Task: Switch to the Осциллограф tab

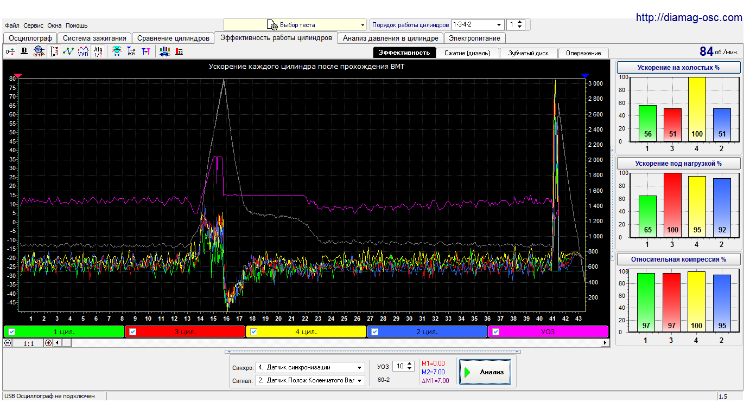Action: click(x=30, y=38)
